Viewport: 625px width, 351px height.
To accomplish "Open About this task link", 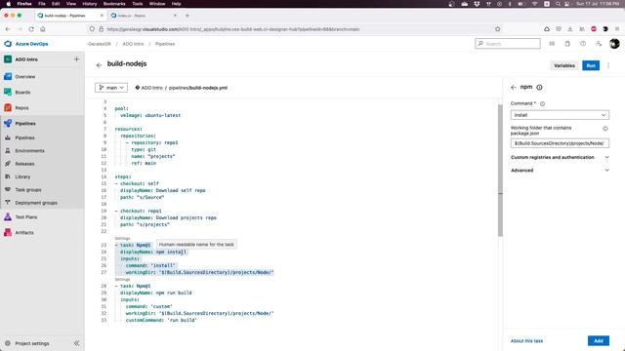I will tap(526, 341).
